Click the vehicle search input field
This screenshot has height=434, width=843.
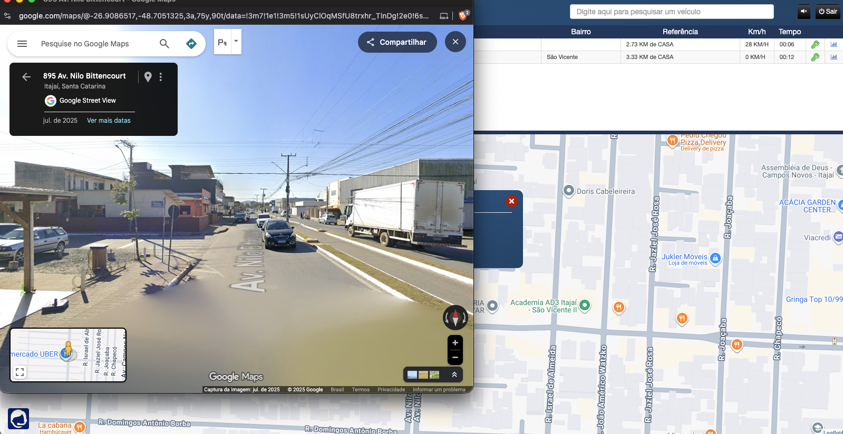click(x=671, y=12)
